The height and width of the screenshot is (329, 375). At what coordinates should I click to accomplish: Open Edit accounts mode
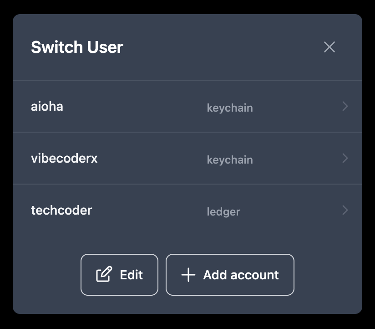pyautogui.click(x=119, y=275)
